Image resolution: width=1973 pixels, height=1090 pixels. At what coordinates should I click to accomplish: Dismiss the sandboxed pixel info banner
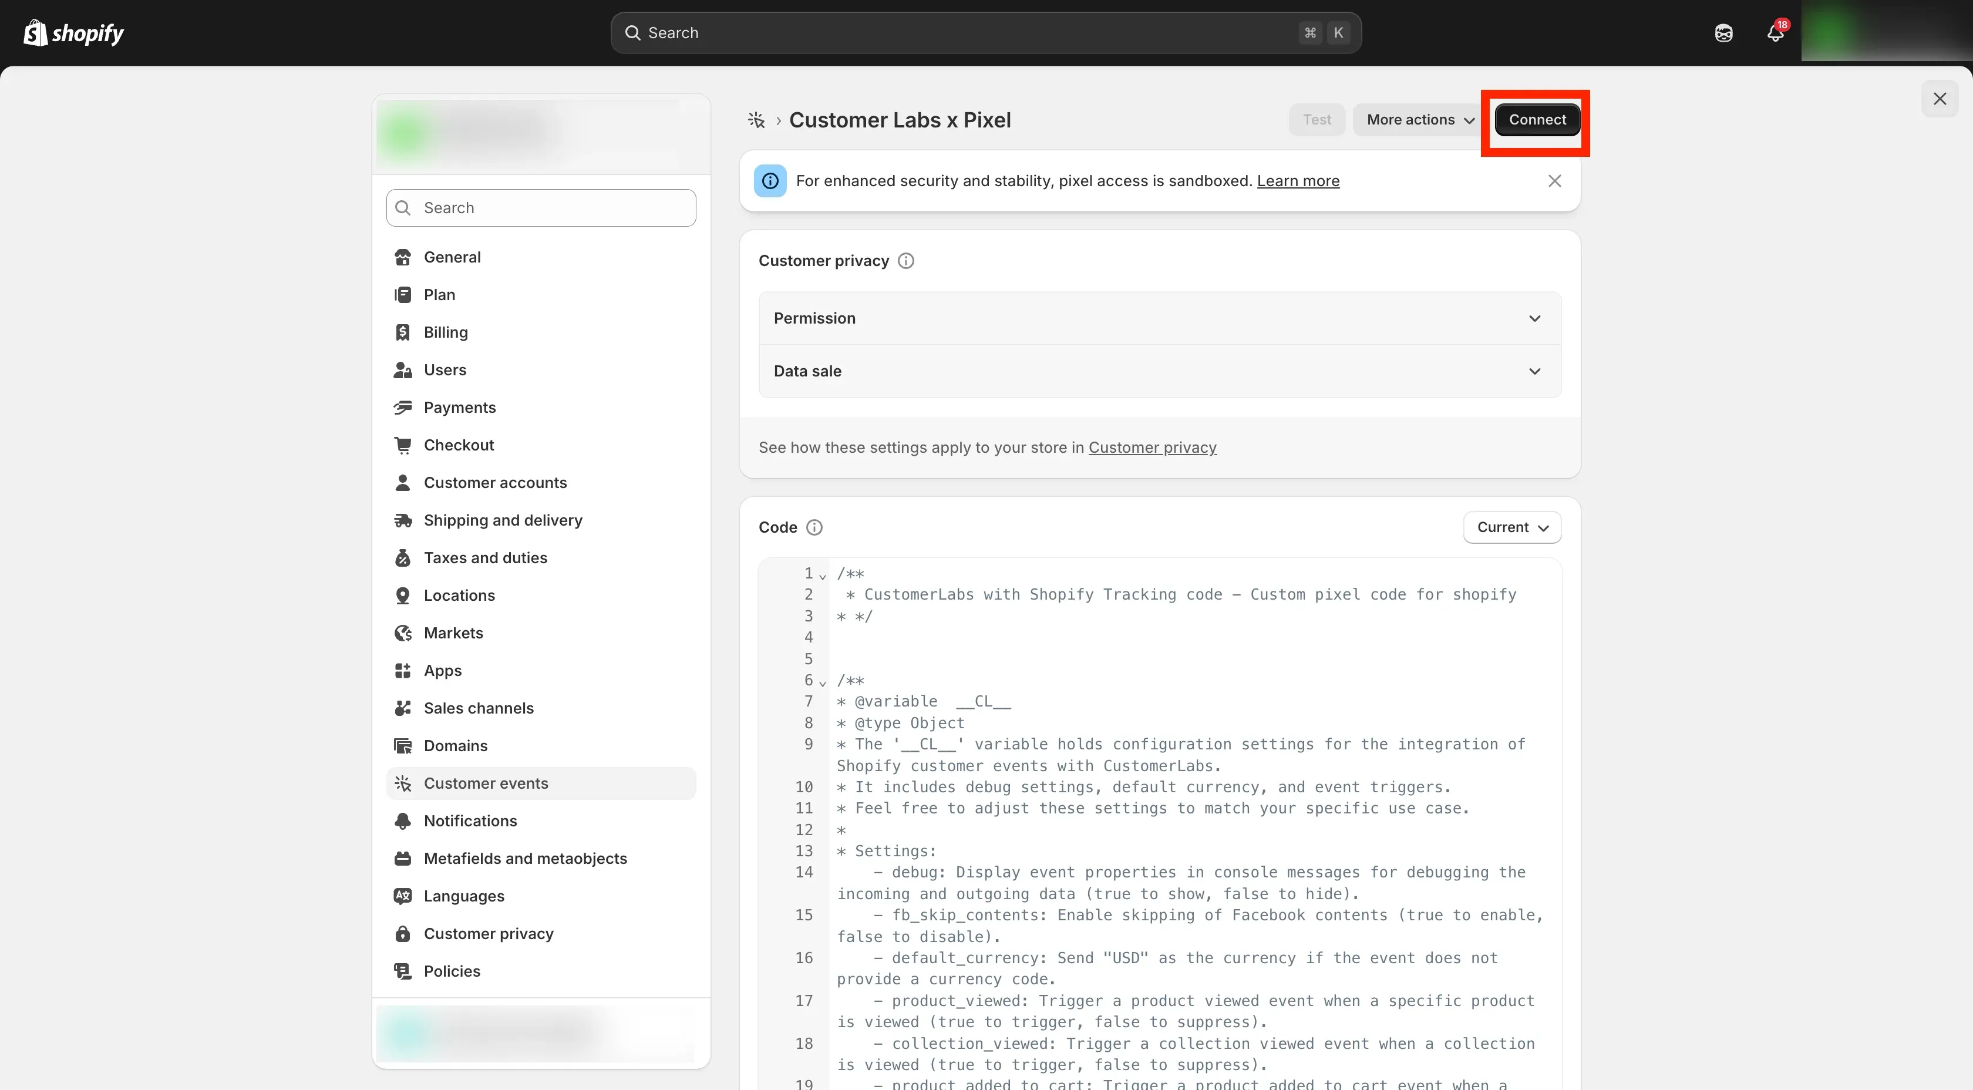click(1554, 181)
